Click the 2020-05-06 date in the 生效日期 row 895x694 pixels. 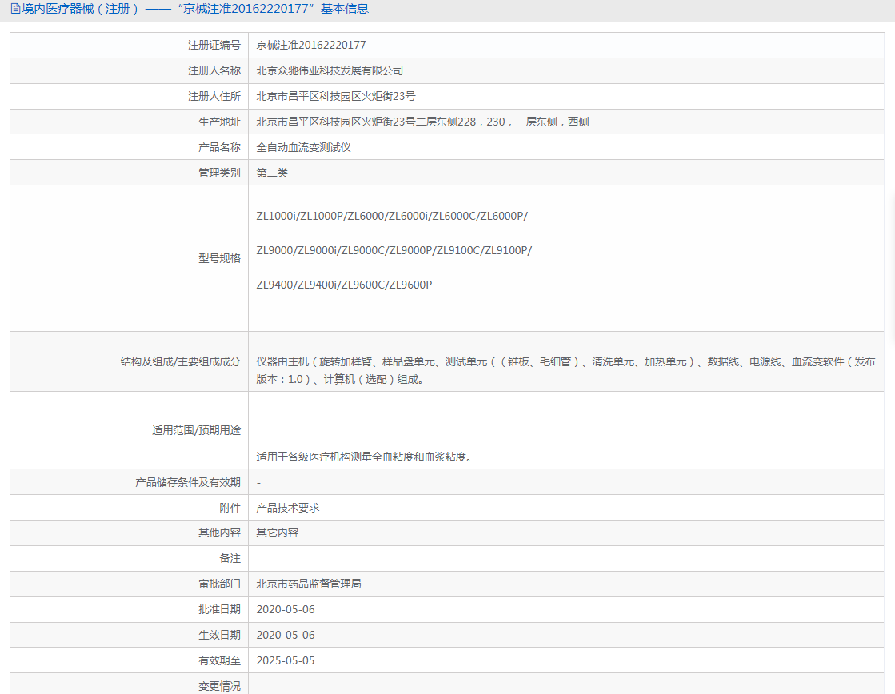(286, 635)
